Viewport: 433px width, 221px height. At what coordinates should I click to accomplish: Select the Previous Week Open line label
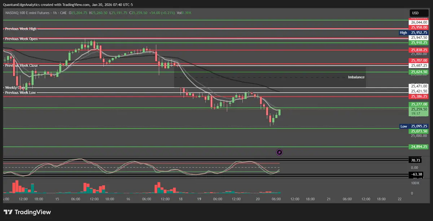(x=21, y=39)
